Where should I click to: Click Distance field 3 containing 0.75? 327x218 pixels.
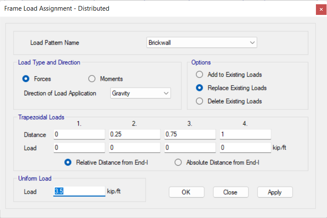[190, 135]
